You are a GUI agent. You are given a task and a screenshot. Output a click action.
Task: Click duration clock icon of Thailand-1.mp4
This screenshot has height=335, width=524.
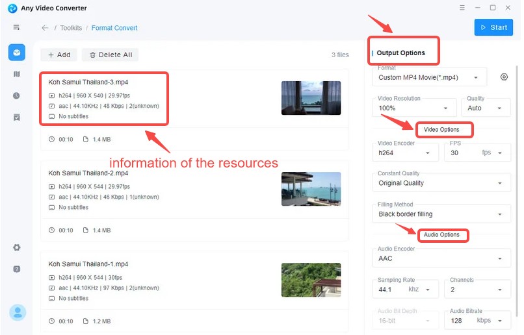51,321
